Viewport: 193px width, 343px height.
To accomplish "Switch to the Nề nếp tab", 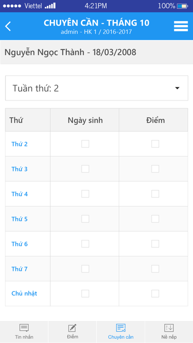I will (x=169, y=332).
